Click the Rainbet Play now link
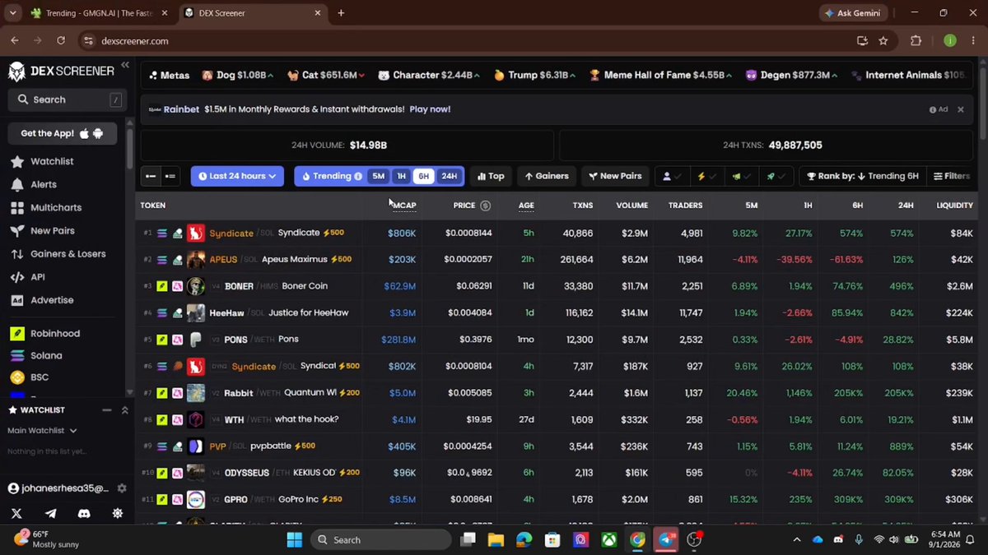988x555 pixels. coord(430,109)
